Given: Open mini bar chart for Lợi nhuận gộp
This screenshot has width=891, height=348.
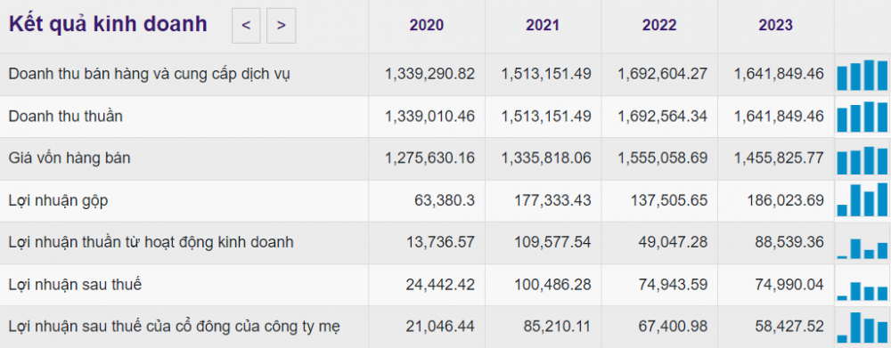Looking at the screenshot, I should [862, 200].
